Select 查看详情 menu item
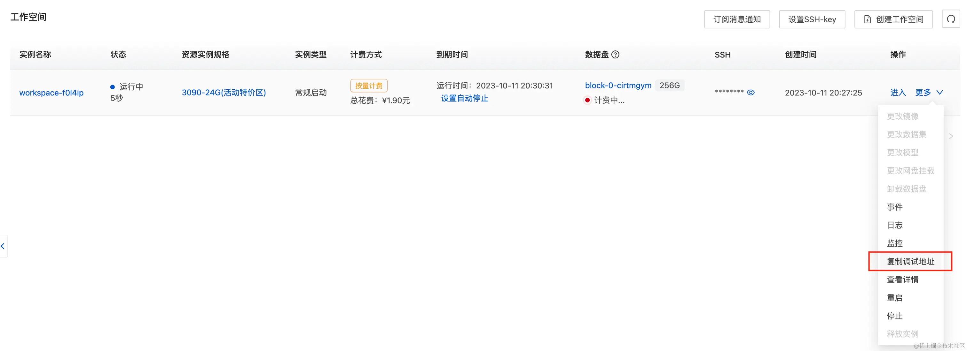 click(910, 280)
